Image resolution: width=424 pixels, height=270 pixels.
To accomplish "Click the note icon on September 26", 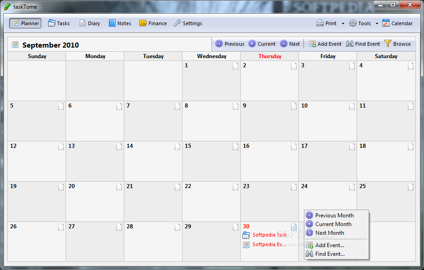I will click(x=61, y=227).
